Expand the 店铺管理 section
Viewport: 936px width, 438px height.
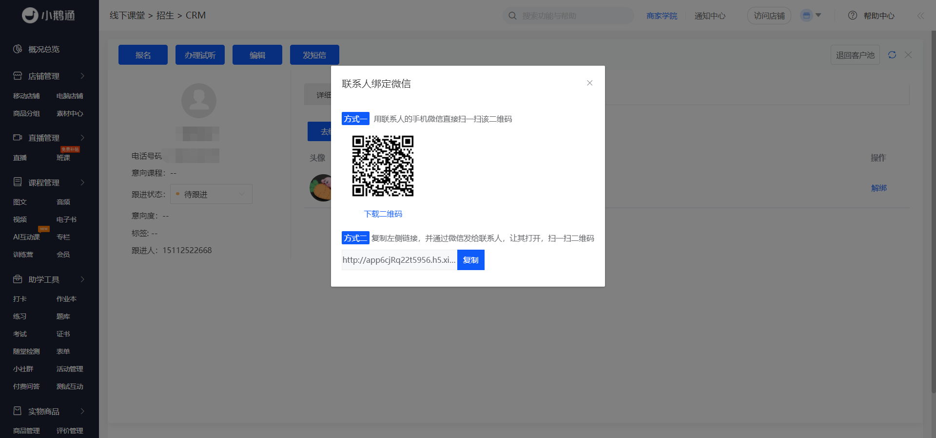pos(82,76)
